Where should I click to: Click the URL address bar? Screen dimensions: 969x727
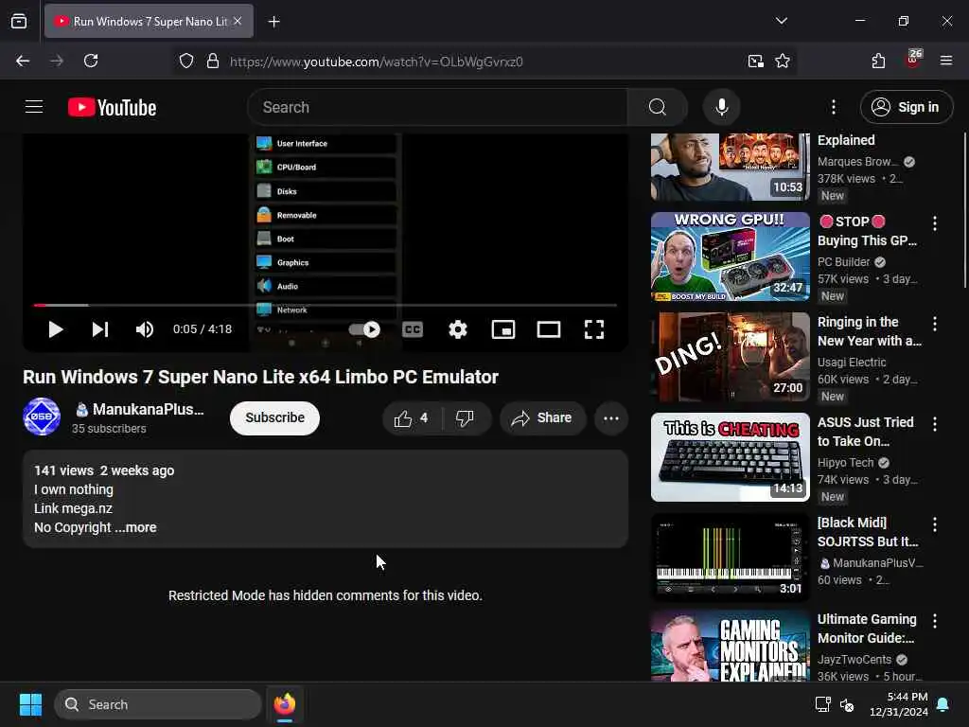coord(484,62)
